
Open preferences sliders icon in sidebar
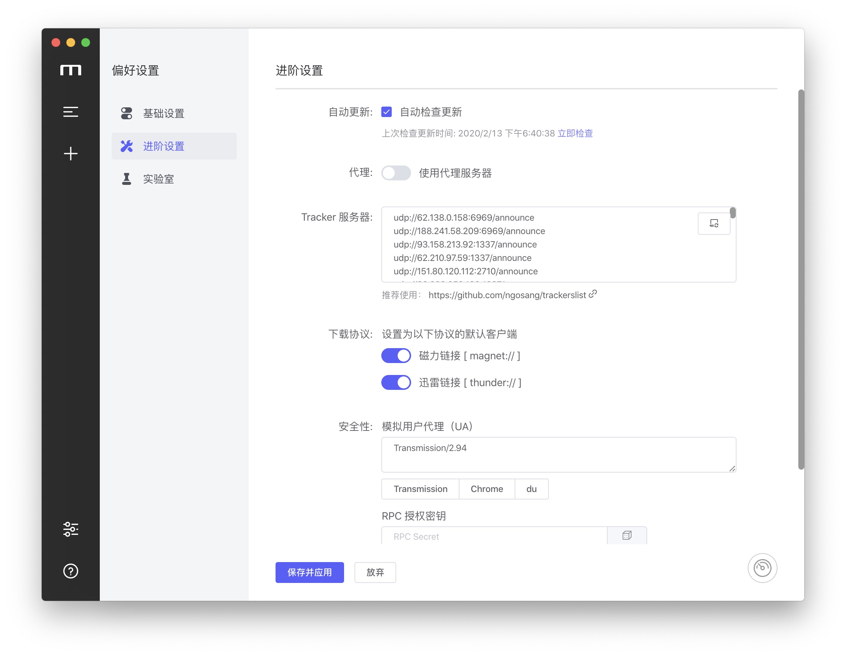click(70, 529)
